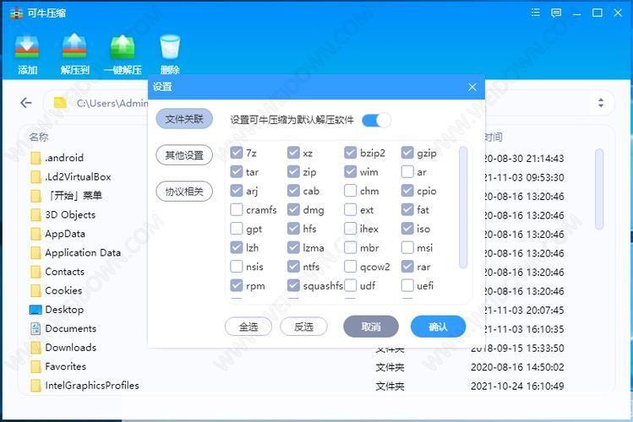
Task: Click the One-key Extract (一键解压) icon
Action: pos(123,47)
